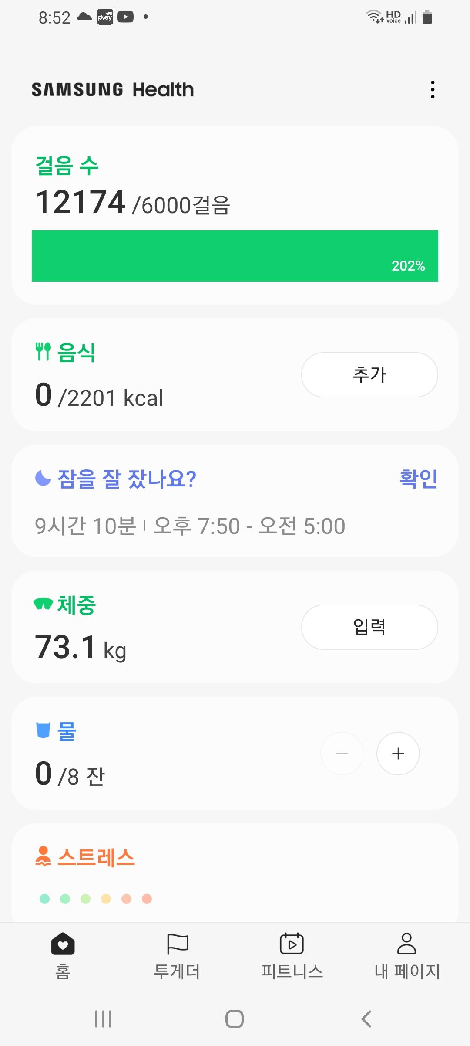The image size is (470, 1046).
Task: Tap the weight scale icon
Action: pyautogui.click(x=43, y=604)
